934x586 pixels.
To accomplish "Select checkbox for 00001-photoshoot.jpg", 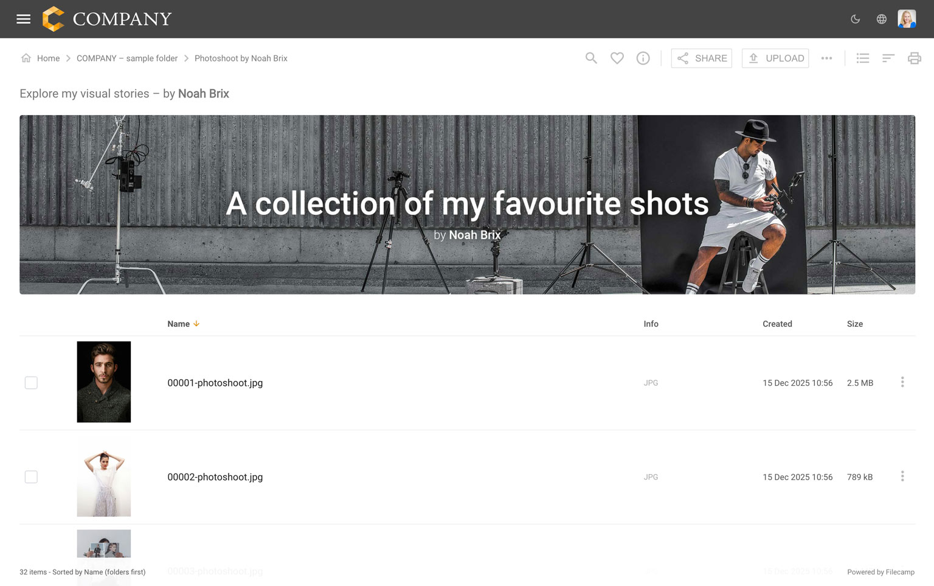I will pyautogui.click(x=31, y=383).
